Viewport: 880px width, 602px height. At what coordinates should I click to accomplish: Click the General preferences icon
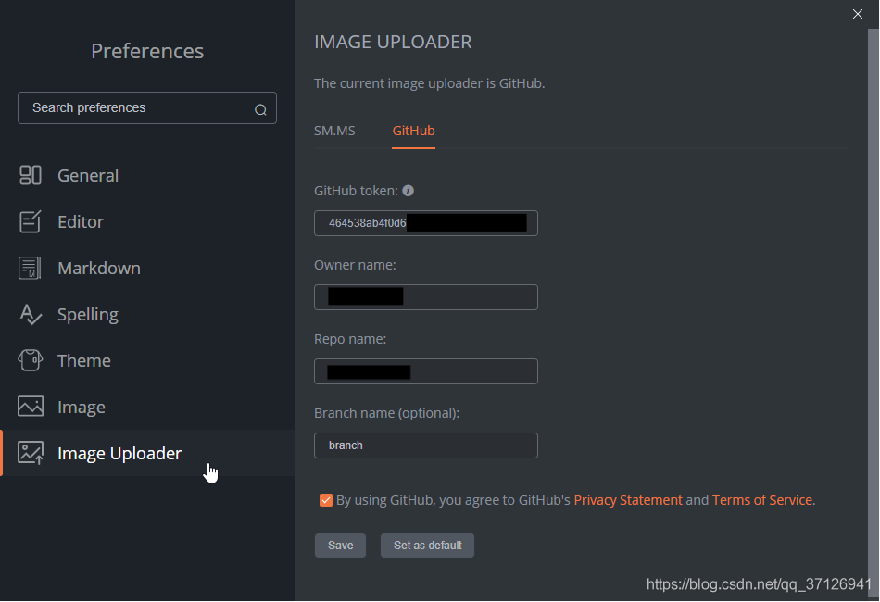31,175
